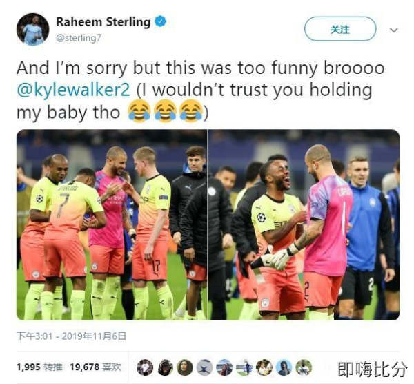Click the 关注 follow button
This screenshot has height=384, width=414.
click(340, 29)
